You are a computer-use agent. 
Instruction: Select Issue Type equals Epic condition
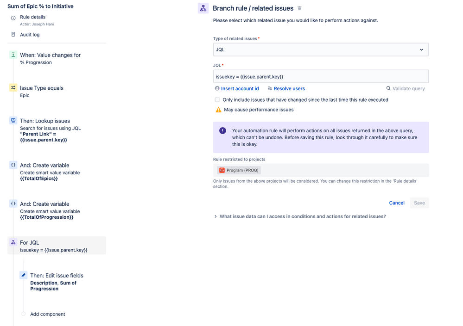[x=42, y=91]
